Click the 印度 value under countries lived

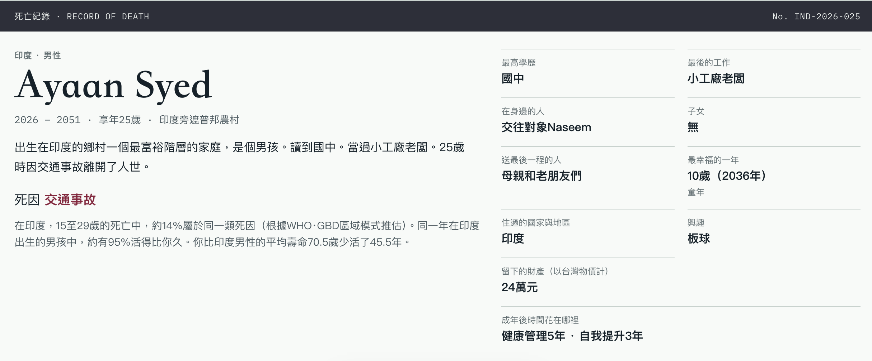513,239
